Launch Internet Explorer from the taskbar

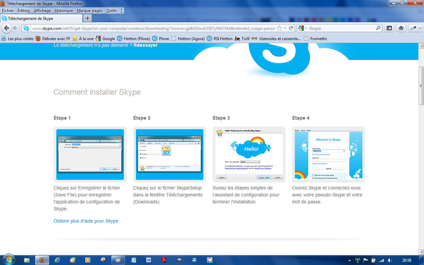(57, 260)
